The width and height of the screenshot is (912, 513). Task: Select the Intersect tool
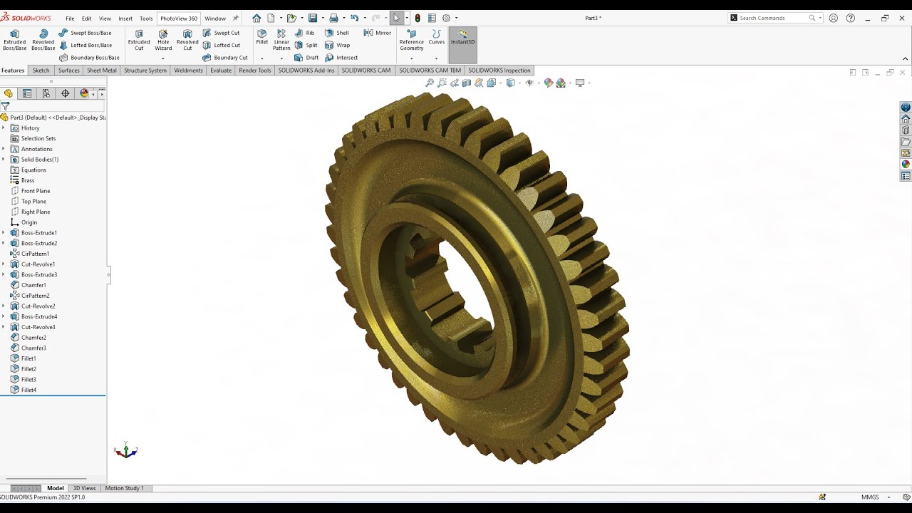coord(341,58)
